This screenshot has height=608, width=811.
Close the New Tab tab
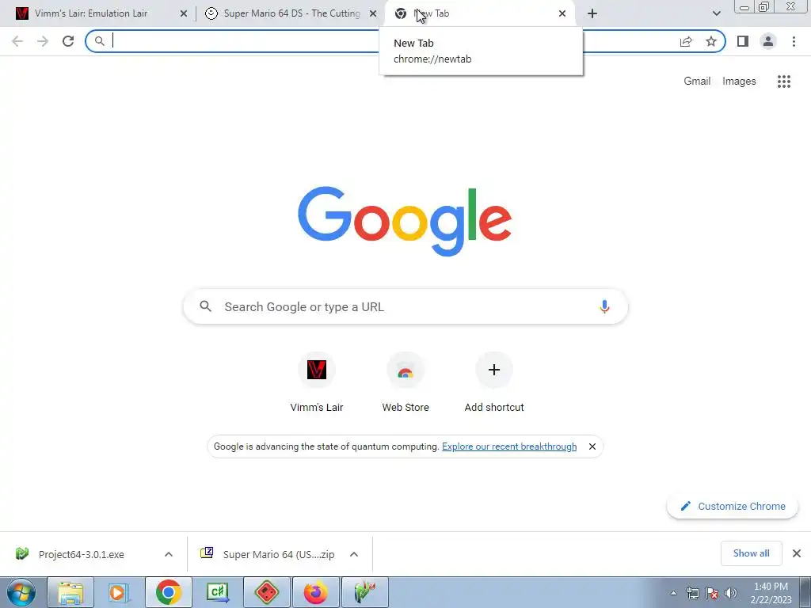[562, 14]
